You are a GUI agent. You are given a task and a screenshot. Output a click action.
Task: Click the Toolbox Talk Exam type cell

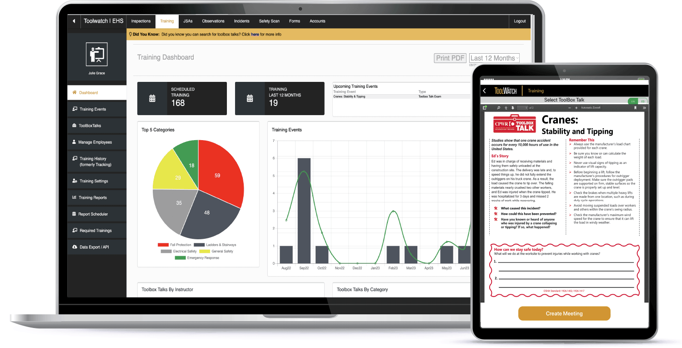(430, 96)
